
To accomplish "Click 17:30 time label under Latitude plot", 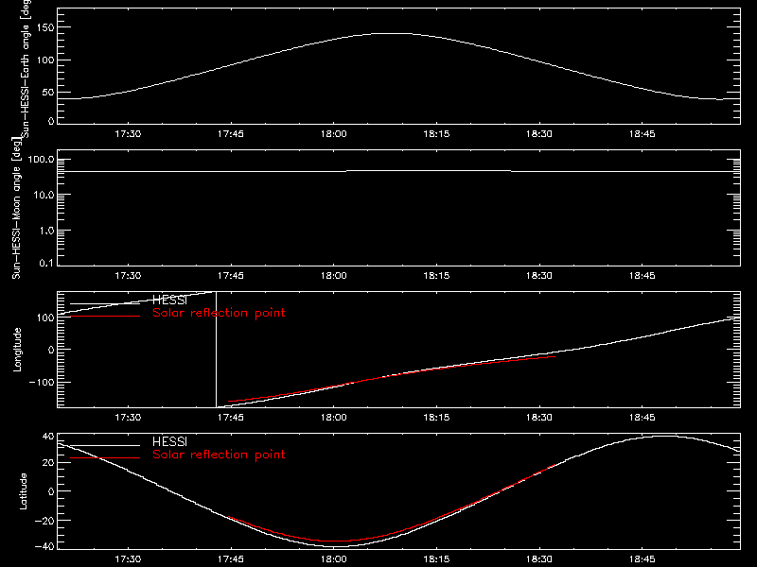I will 128,559.
